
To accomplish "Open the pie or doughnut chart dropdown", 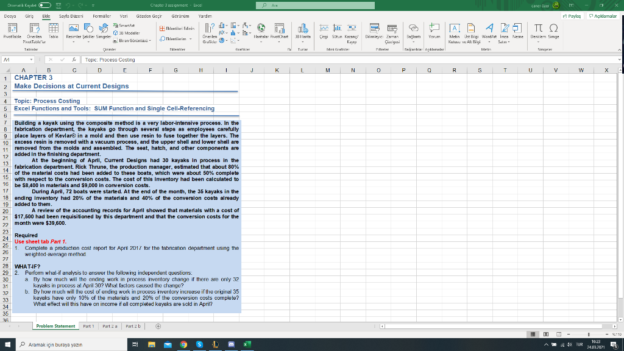I will (x=223, y=40).
